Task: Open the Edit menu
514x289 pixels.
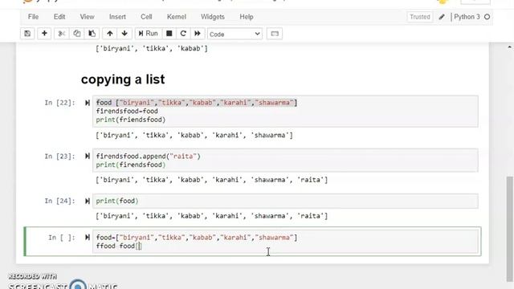Action: (59, 17)
